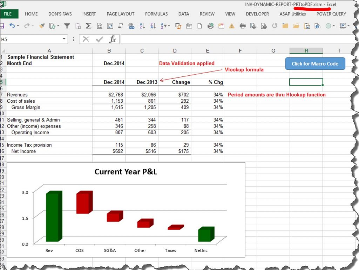
Task: Switch to the DEVELOPER ribbon tab
Action: (257, 14)
